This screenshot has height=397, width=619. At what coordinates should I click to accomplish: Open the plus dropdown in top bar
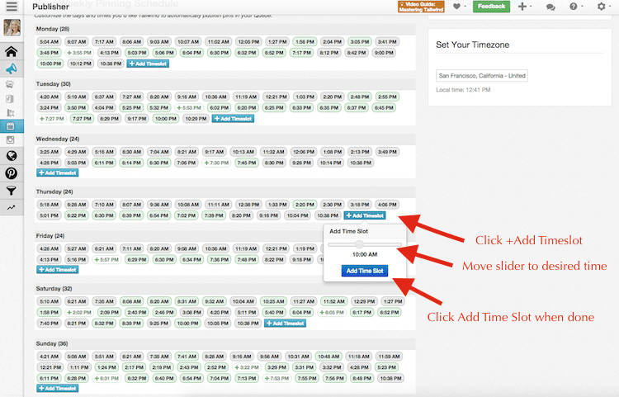click(524, 7)
